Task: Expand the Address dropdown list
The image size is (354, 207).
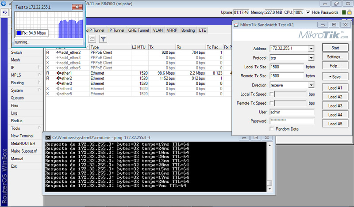Action: [x=311, y=48]
